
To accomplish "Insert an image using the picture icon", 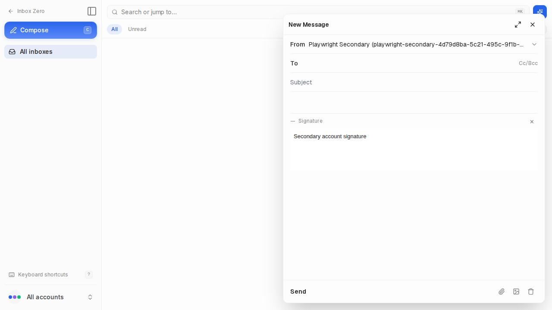I will (516, 291).
